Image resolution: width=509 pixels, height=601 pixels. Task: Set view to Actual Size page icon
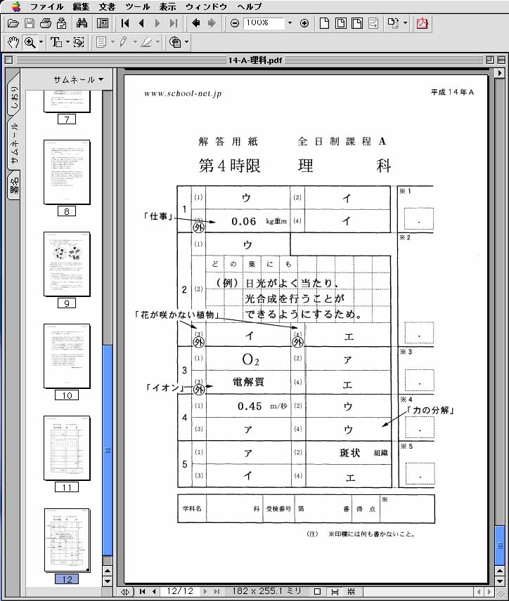(x=324, y=23)
